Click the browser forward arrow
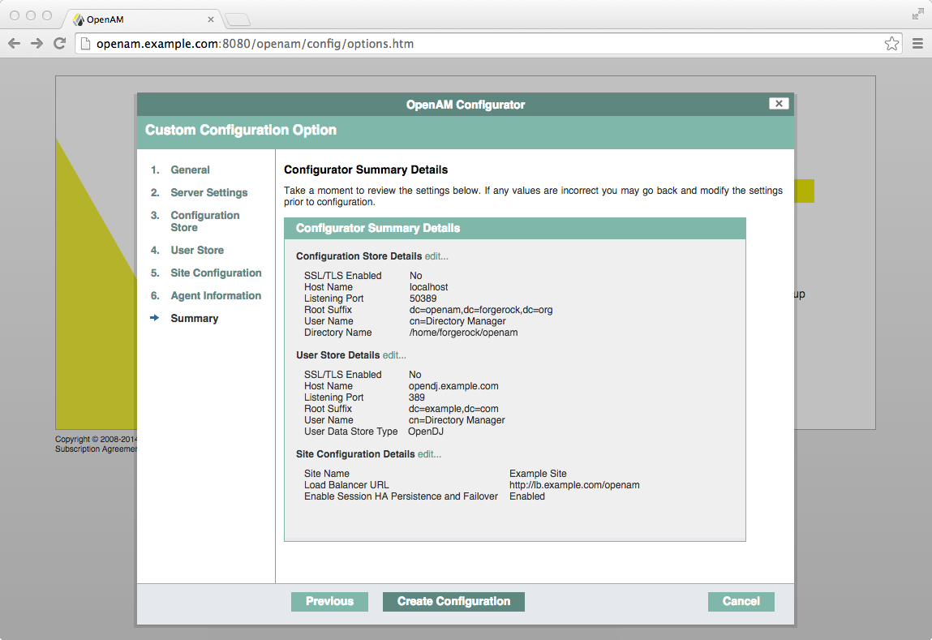Image resolution: width=932 pixels, height=640 pixels. click(x=37, y=43)
